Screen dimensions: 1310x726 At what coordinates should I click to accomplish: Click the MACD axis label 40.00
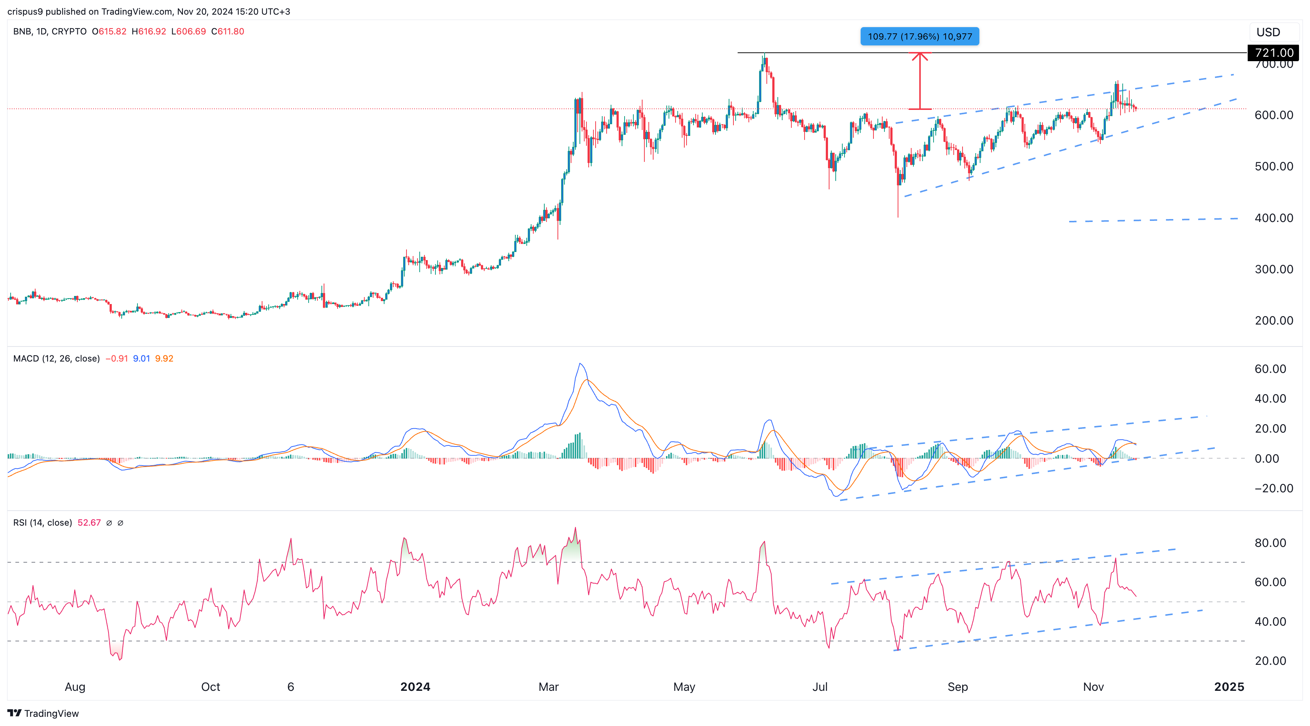coord(1270,399)
